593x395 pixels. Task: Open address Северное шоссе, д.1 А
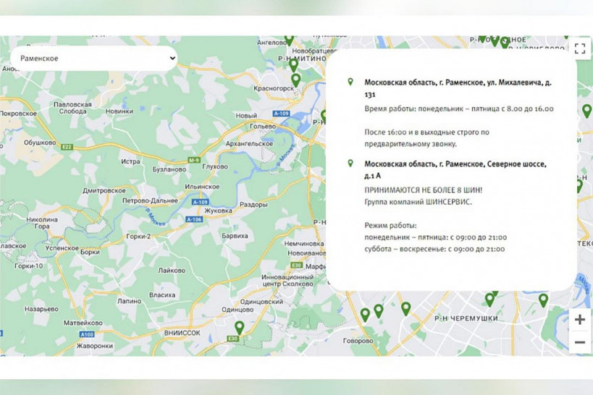pyautogui.click(x=455, y=170)
